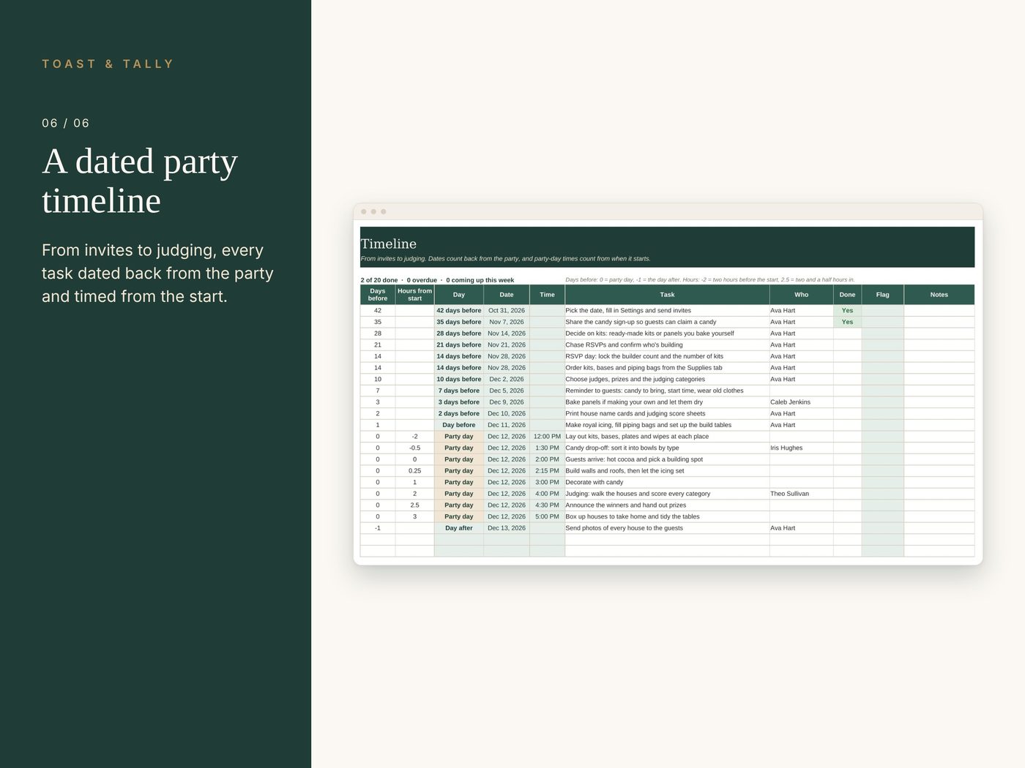This screenshot has height=768, width=1025.
Task: Click the "Oct 31, 2026" date cell
Action: click(507, 311)
